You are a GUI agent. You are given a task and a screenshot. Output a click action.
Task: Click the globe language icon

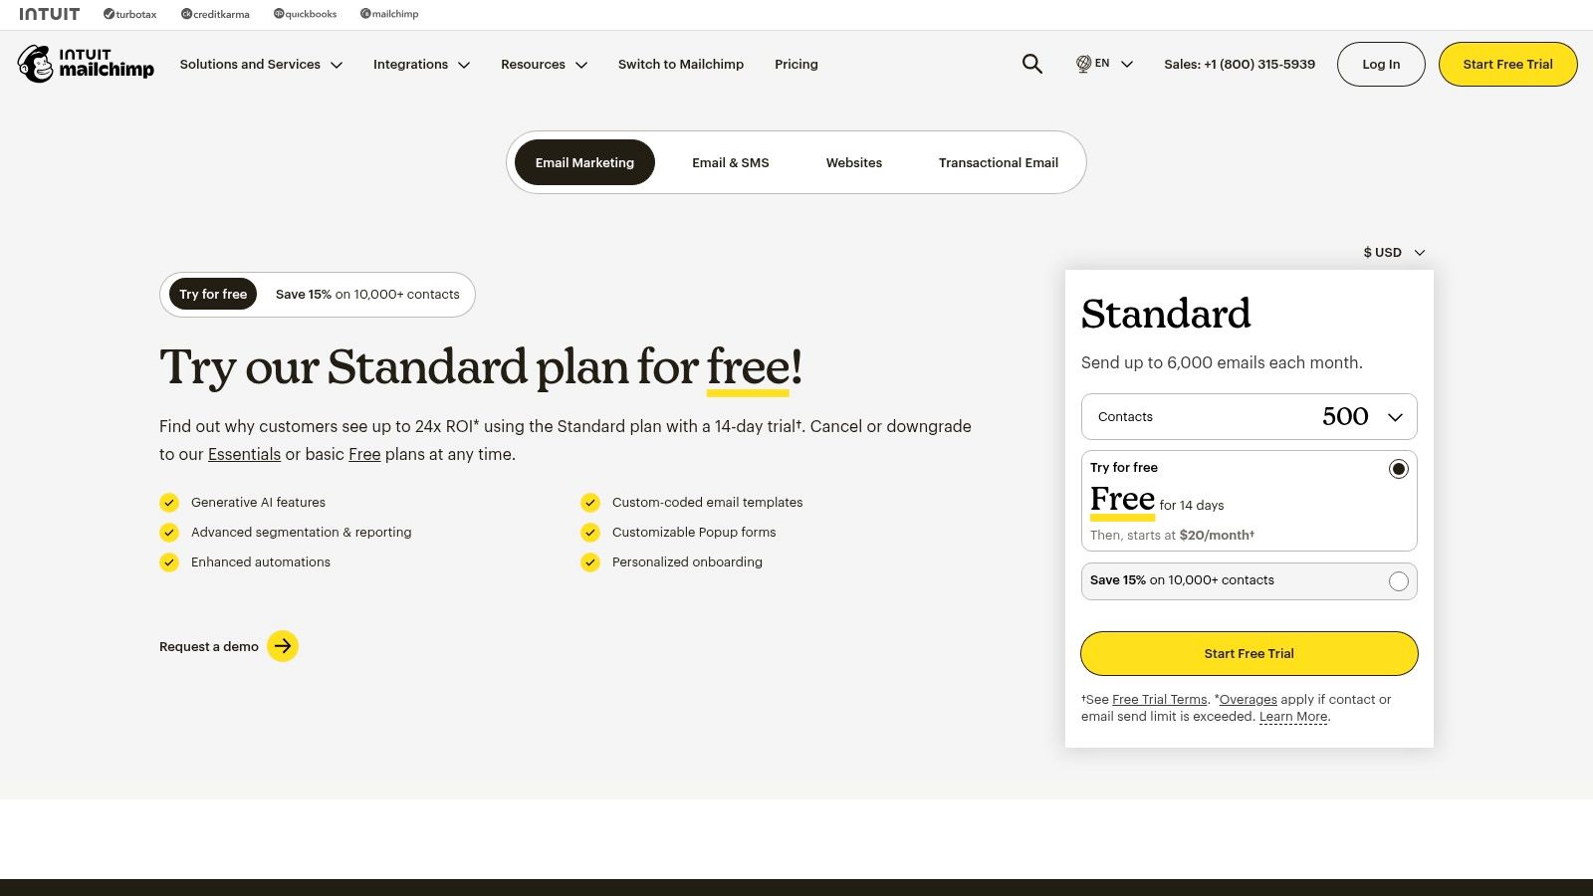pos(1082,64)
